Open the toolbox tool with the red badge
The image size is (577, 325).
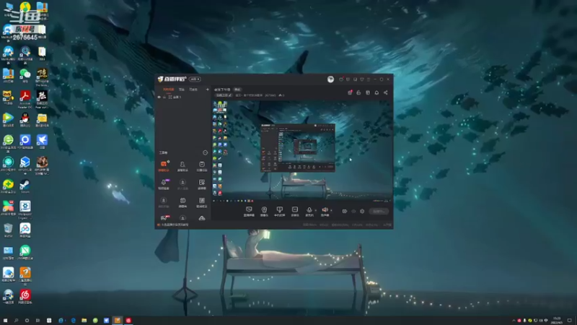pyautogui.click(x=164, y=218)
